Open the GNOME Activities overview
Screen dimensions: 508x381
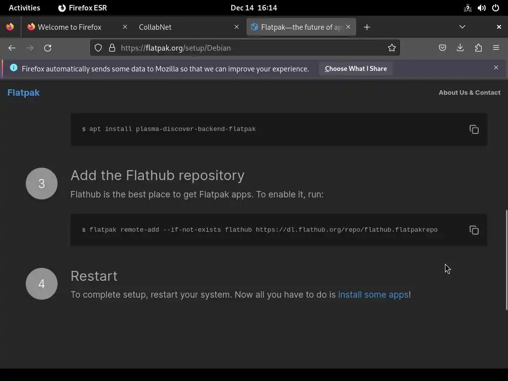(x=24, y=7)
